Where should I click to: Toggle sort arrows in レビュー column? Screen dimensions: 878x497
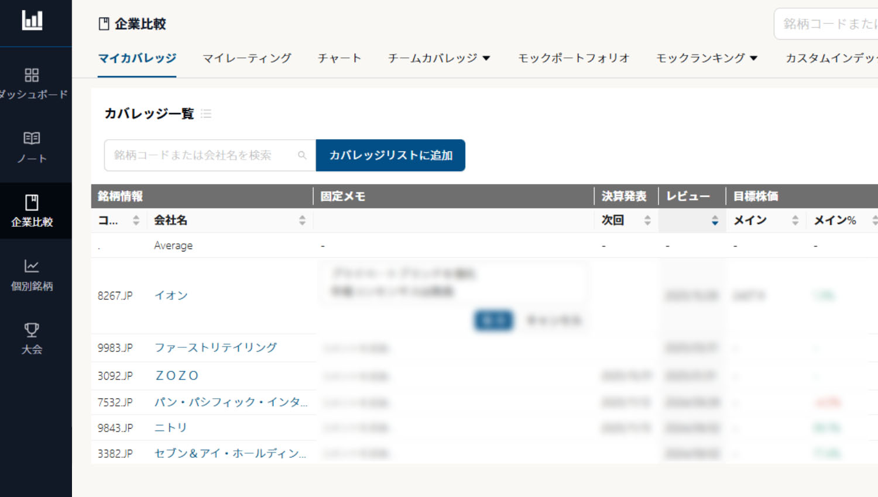pyautogui.click(x=715, y=220)
